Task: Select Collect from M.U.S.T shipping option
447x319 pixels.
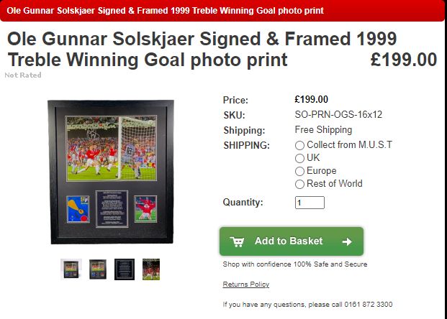Action: (x=299, y=145)
